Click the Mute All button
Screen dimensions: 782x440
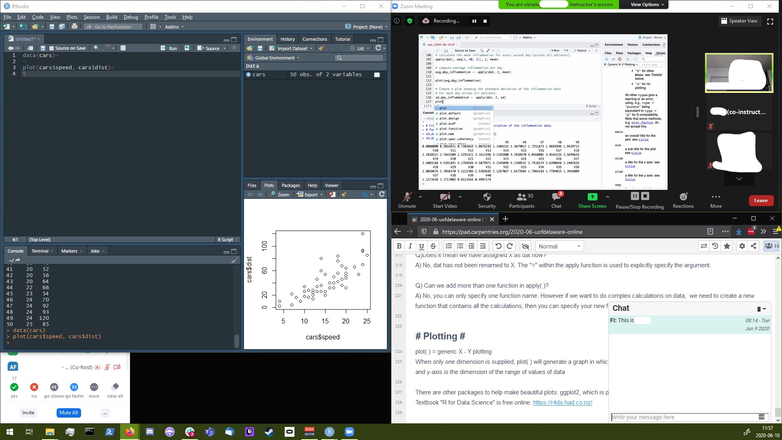[68, 412]
